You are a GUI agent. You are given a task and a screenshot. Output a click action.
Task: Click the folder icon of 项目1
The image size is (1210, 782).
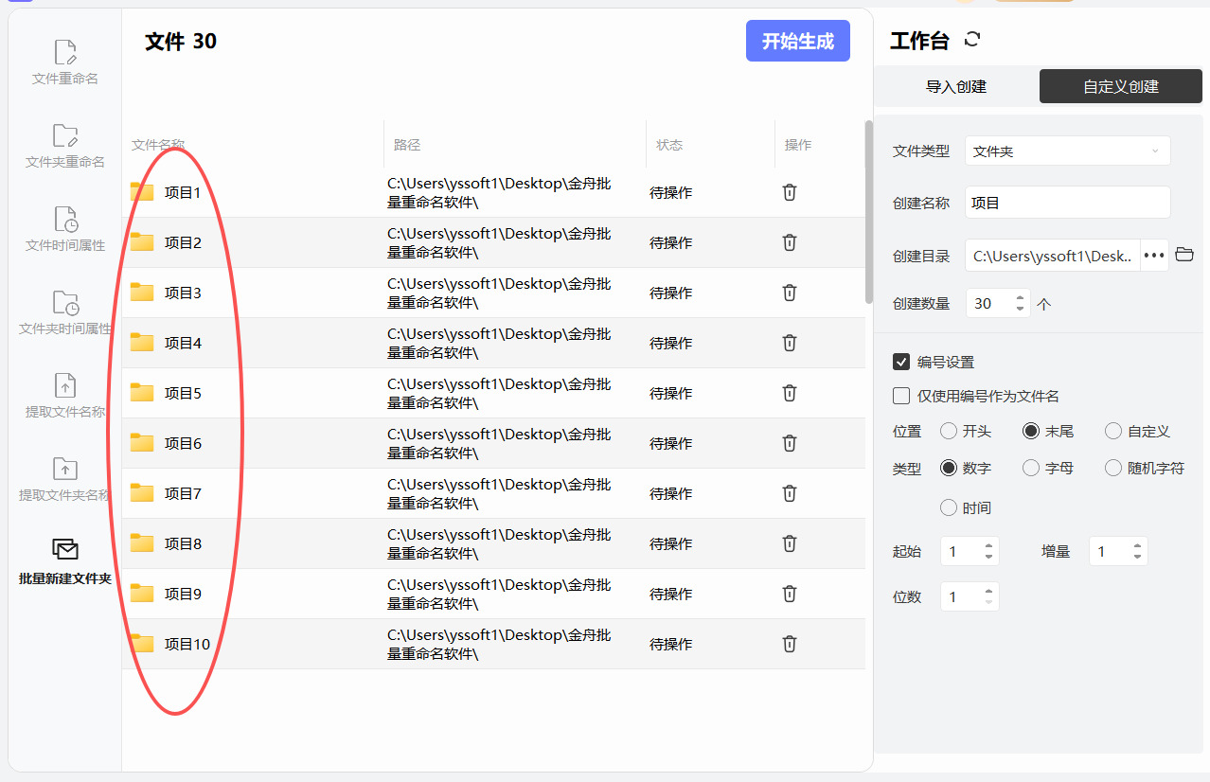pos(142,192)
